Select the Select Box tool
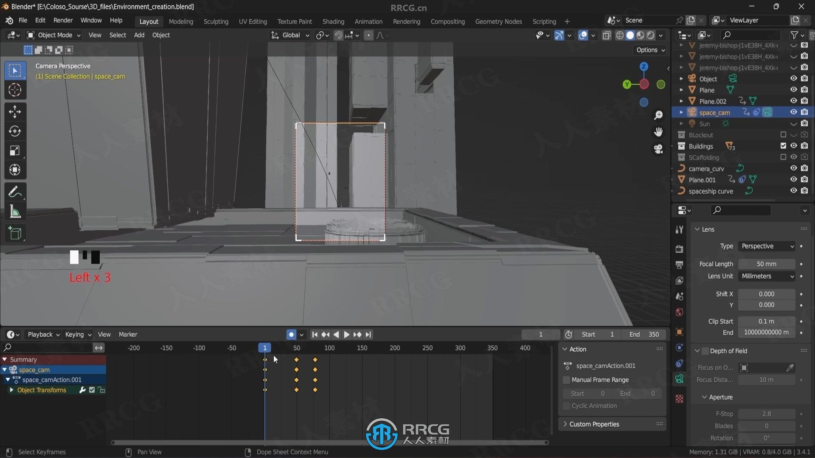Image resolution: width=815 pixels, height=458 pixels. point(15,70)
